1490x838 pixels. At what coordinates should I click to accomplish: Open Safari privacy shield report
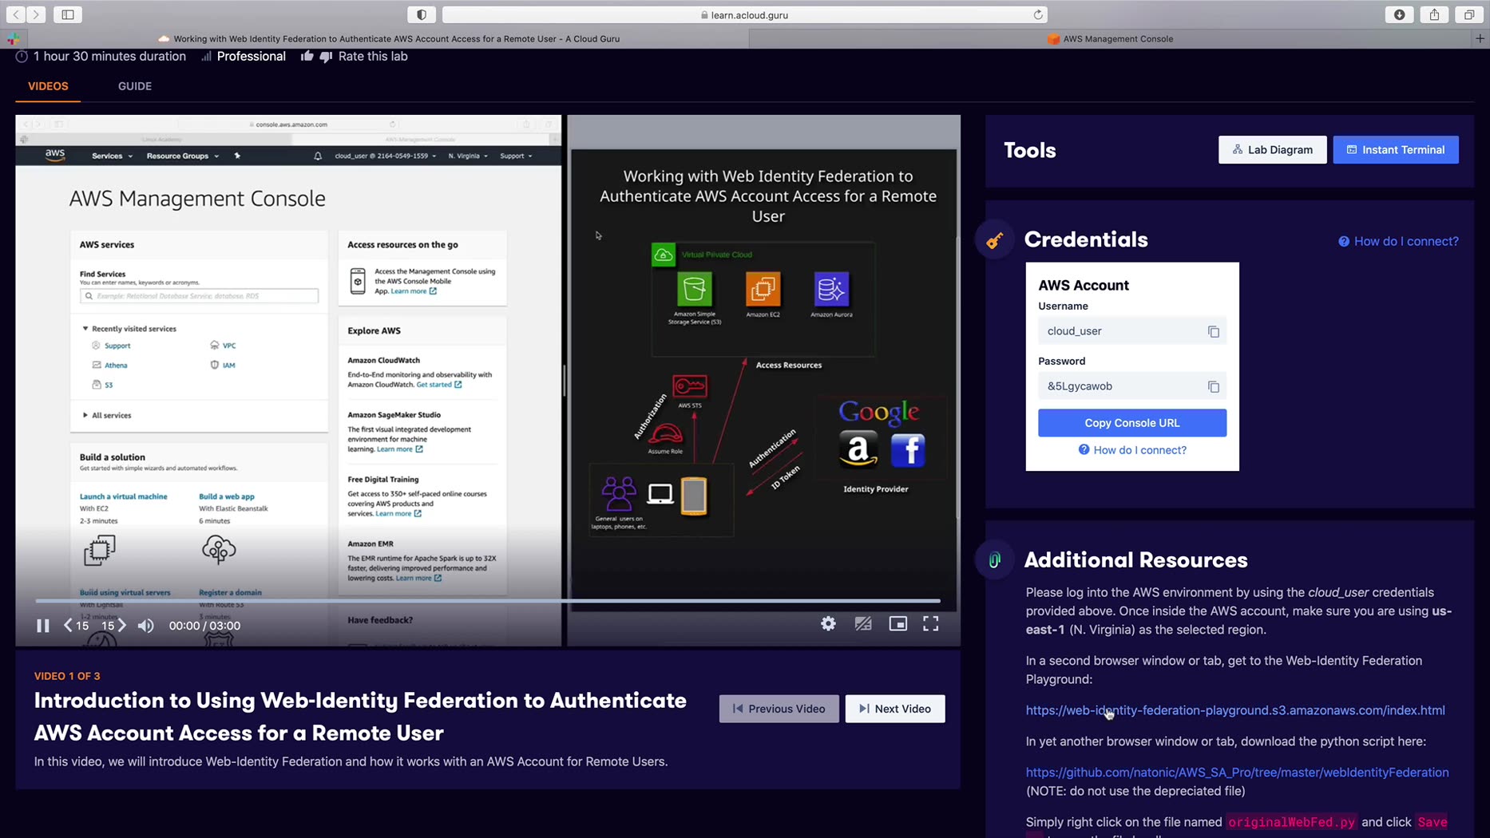pyautogui.click(x=422, y=14)
